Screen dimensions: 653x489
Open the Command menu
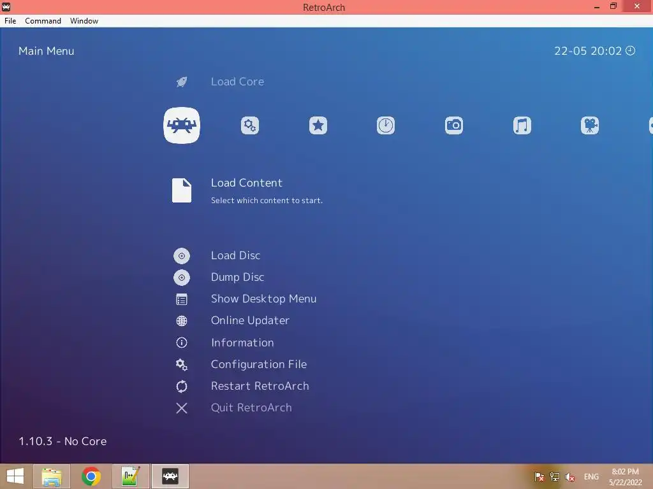pyautogui.click(x=43, y=21)
